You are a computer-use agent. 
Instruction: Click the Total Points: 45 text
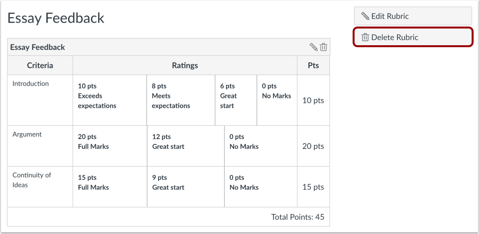[x=298, y=217]
